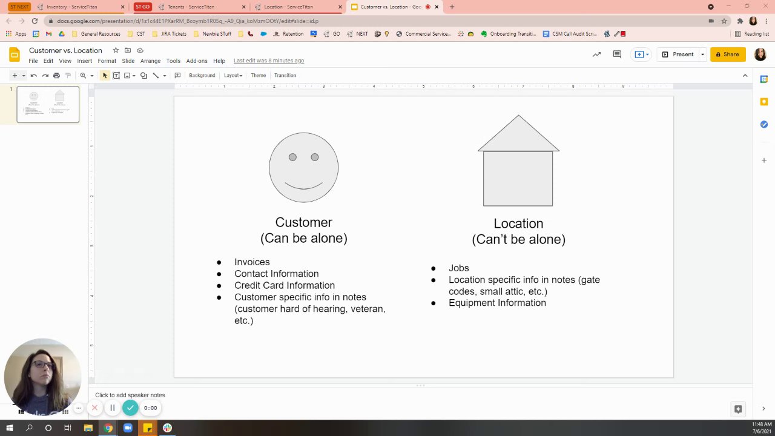
Task: Add a new slide with the plus button
Action: point(15,76)
